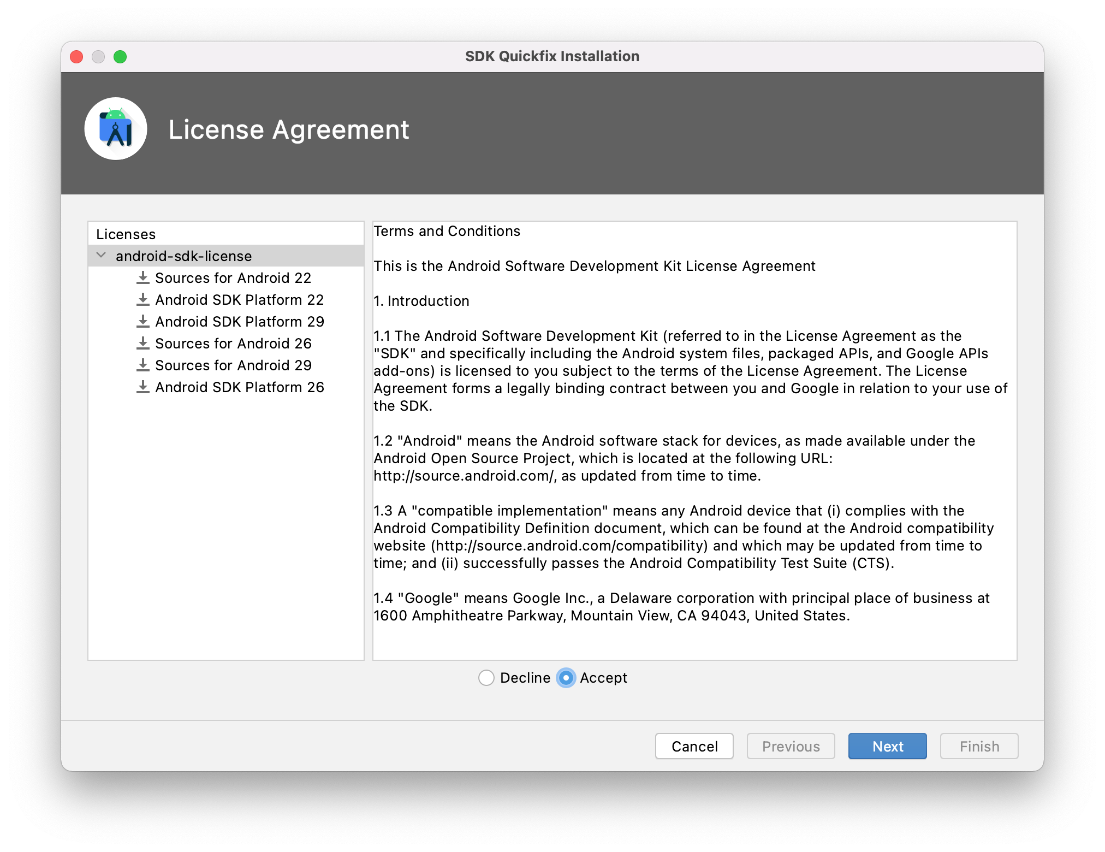This screenshot has width=1105, height=852.
Task: Click download icon beside Sources for Android 26
Action: coord(143,344)
